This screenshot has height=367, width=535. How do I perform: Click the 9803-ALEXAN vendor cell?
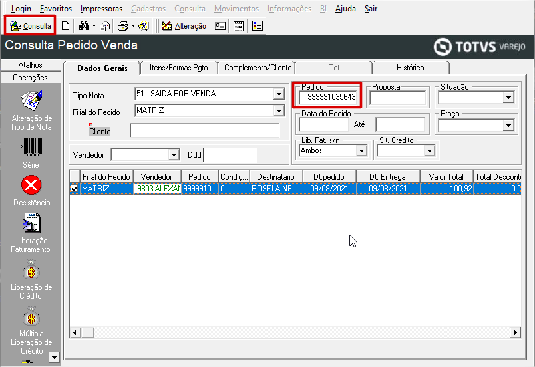click(x=157, y=188)
